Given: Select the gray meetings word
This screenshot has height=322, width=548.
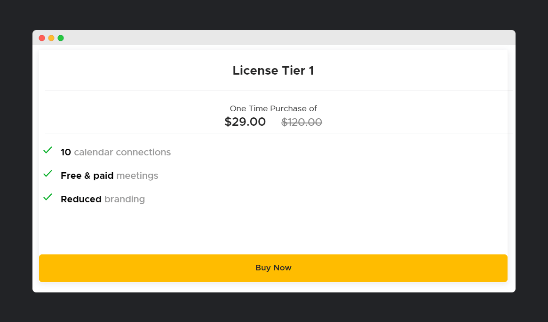Looking at the screenshot, I should tap(137, 176).
